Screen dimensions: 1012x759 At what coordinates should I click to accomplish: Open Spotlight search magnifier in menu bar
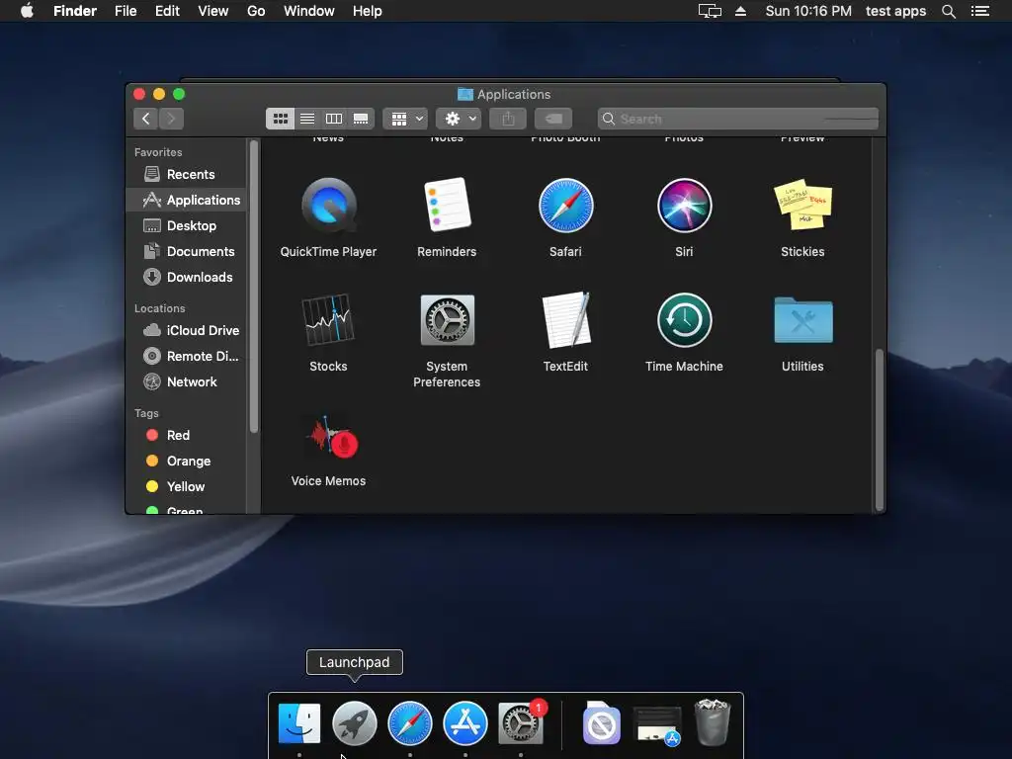949,11
